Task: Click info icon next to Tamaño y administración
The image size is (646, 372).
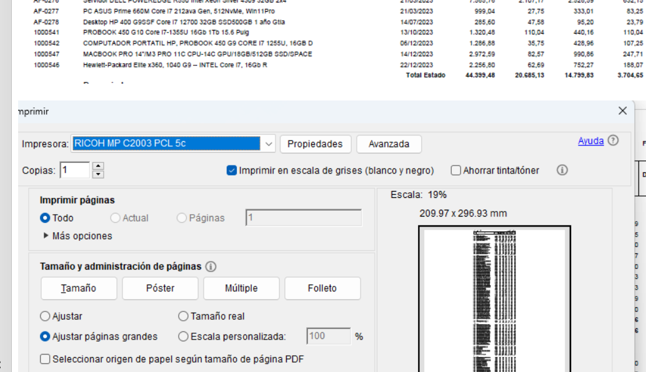Action: coord(211,267)
